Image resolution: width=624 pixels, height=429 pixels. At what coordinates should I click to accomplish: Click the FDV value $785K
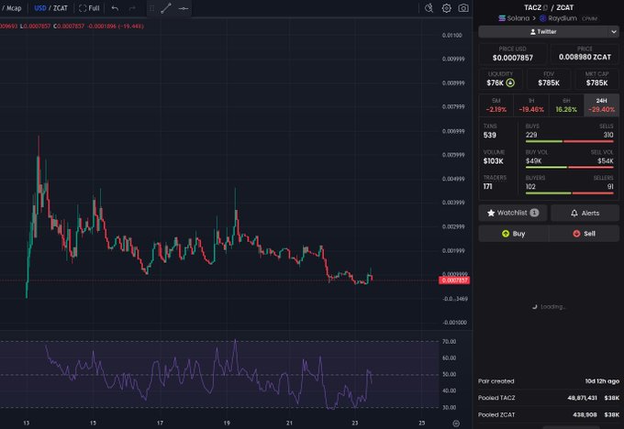tap(549, 82)
